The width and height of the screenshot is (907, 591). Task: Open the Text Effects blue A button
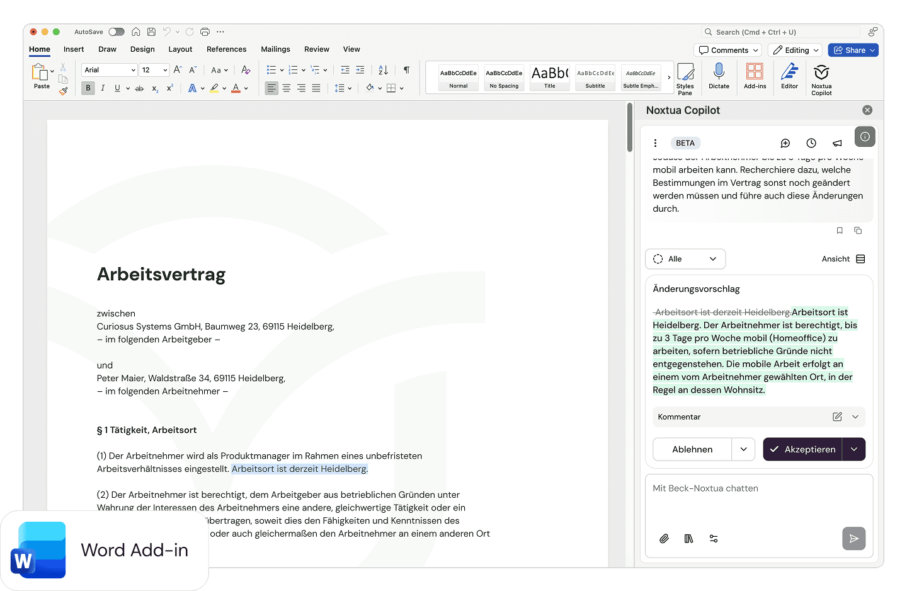pyautogui.click(x=192, y=88)
